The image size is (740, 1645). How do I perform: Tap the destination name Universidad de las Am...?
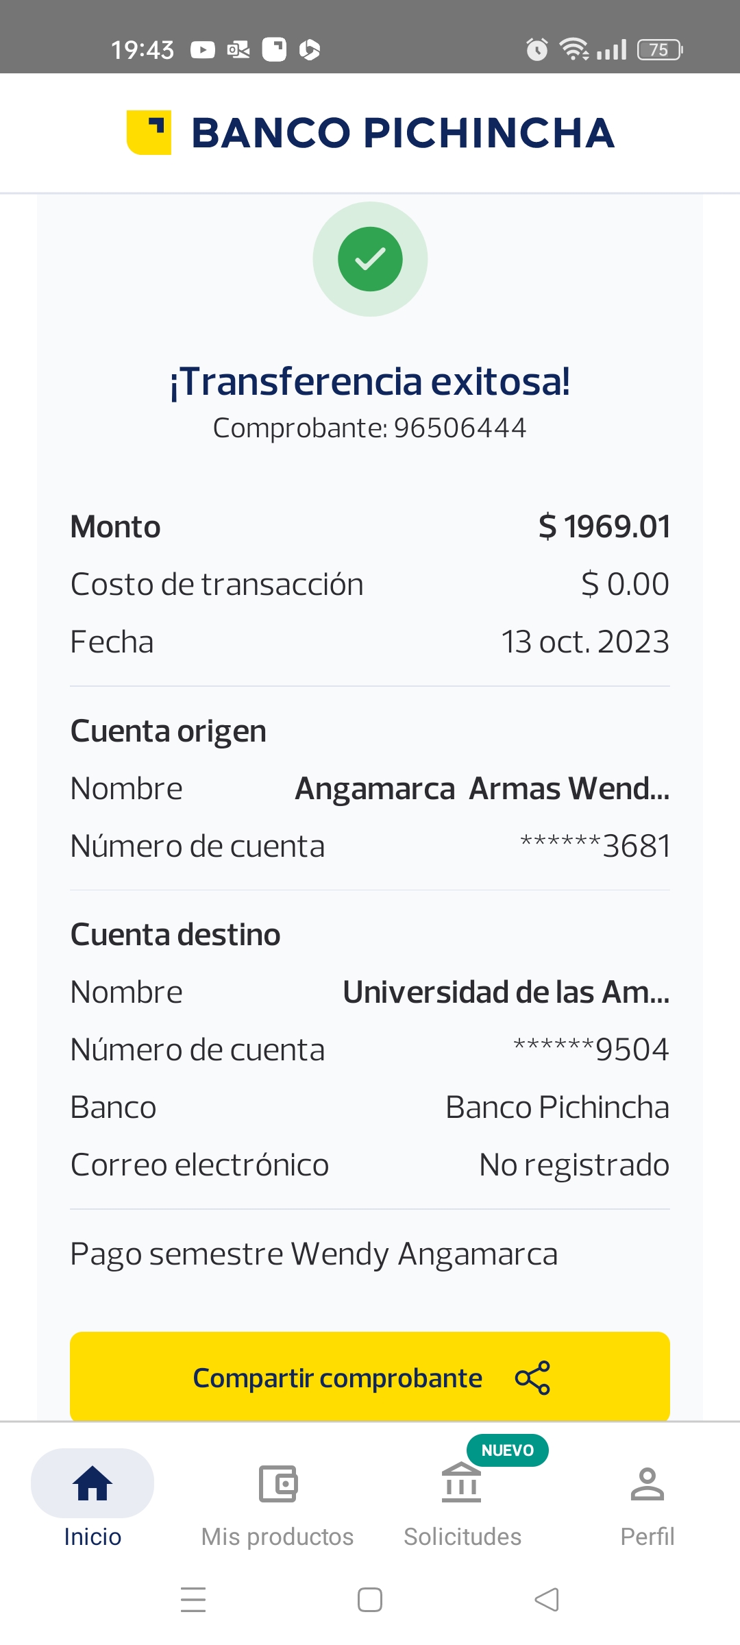(506, 992)
